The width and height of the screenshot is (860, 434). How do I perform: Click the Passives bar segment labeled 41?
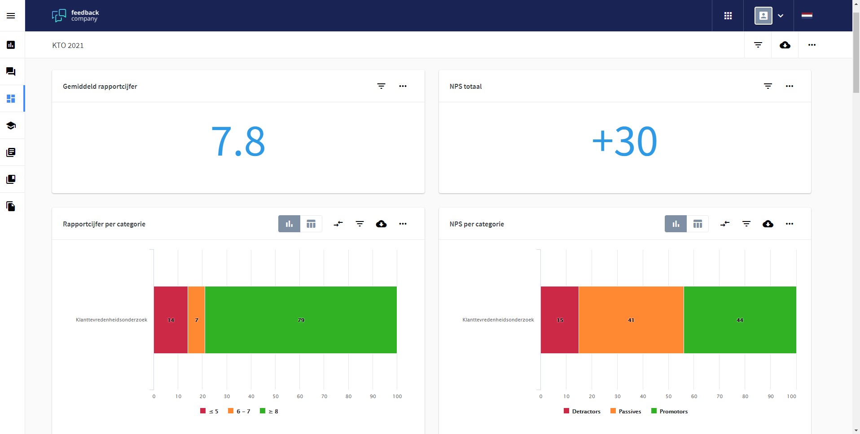coord(631,320)
